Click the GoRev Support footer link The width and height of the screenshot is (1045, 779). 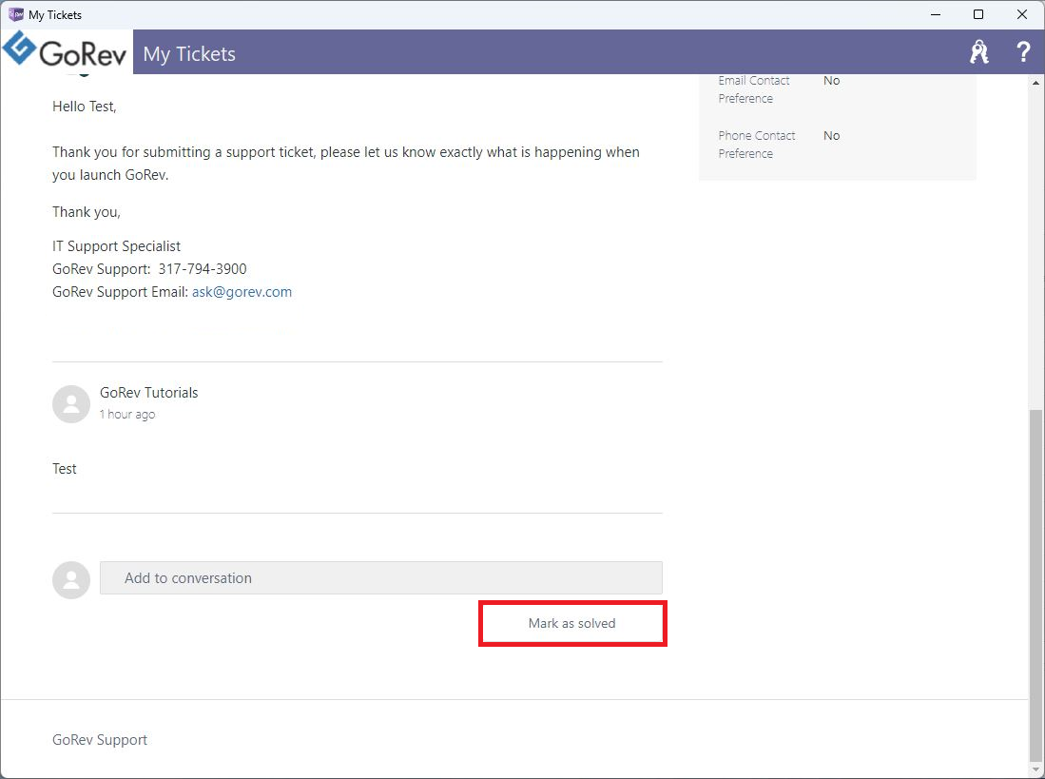click(x=100, y=740)
